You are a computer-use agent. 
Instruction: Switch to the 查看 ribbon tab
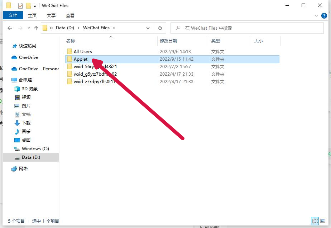70,15
